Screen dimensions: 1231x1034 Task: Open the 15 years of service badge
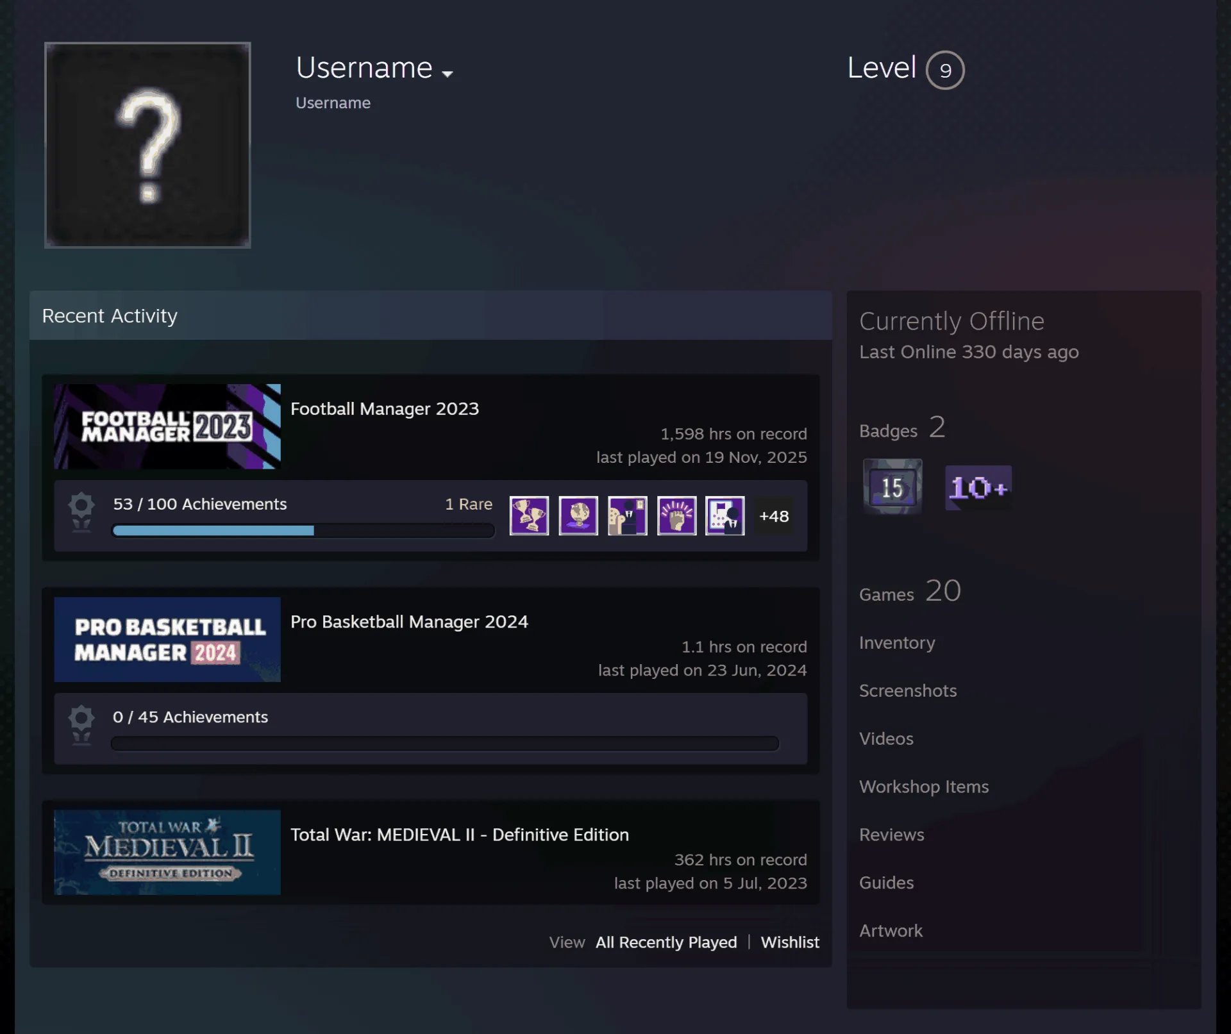tap(892, 487)
